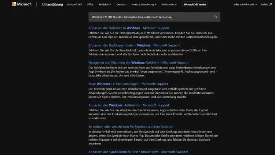Open Anpassen des Windows-Startmenüs result
This screenshot has width=275, height=155.
pos(129,105)
